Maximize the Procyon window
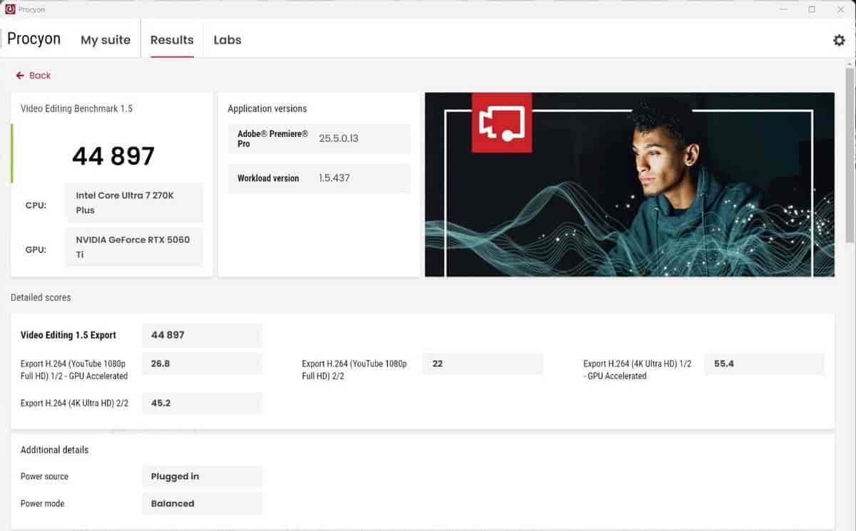Viewport: 856px width, 531px height. pos(812,9)
